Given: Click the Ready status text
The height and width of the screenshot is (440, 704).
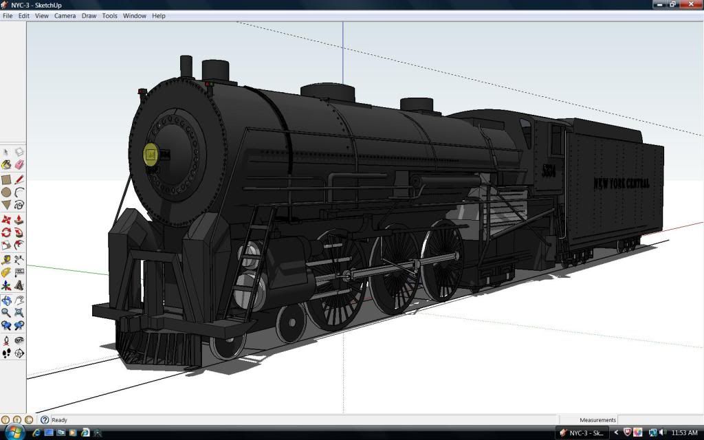Looking at the screenshot, I should pyautogui.click(x=59, y=420).
